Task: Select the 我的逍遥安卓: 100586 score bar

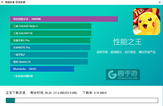Action: pyautogui.click(x=64, y=19)
